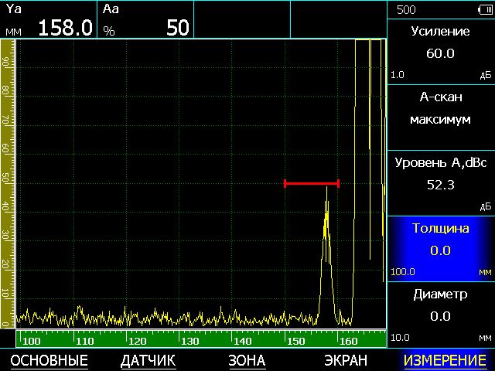The height and width of the screenshot is (371, 495).
Task: Open the ОСНОВНЫЕ menu tab
Action: click(x=49, y=360)
